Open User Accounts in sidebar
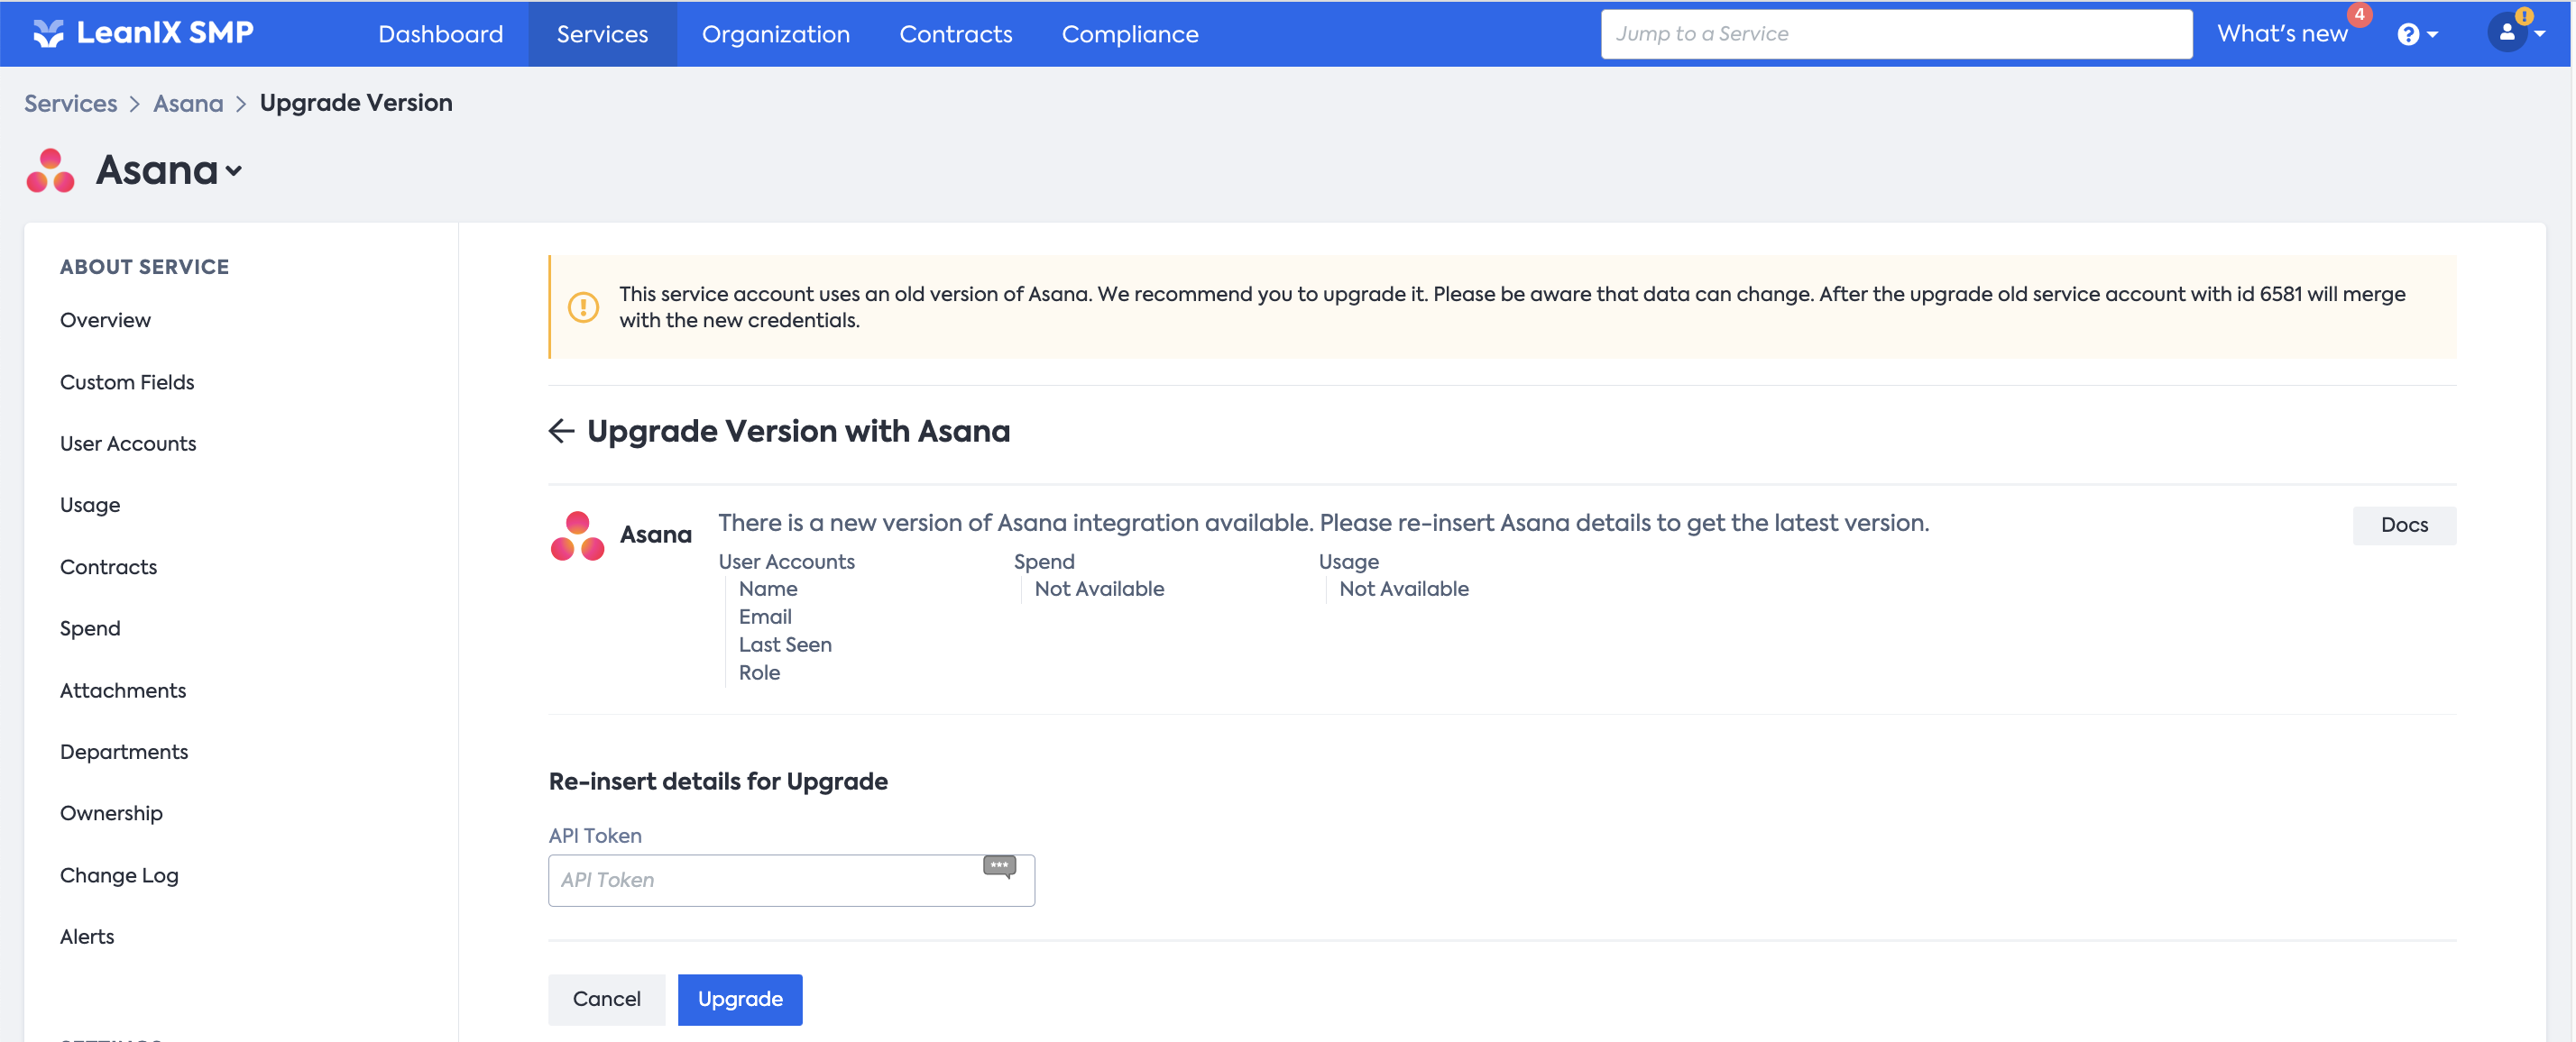 pos(128,443)
